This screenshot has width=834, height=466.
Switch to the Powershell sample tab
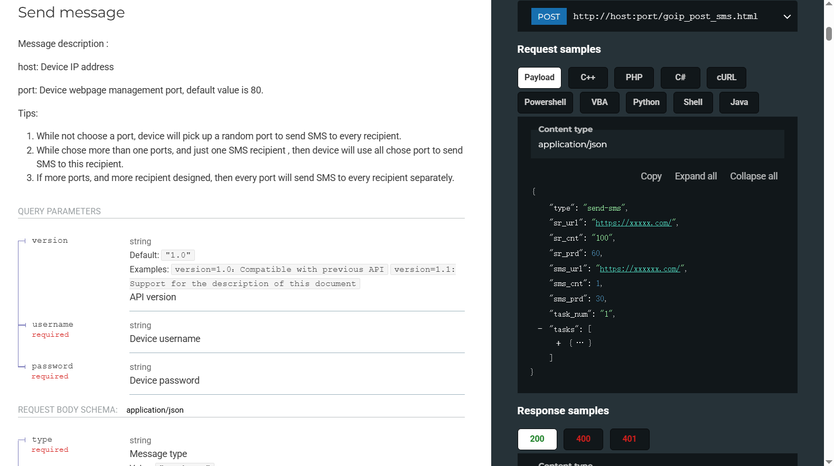(545, 102)
